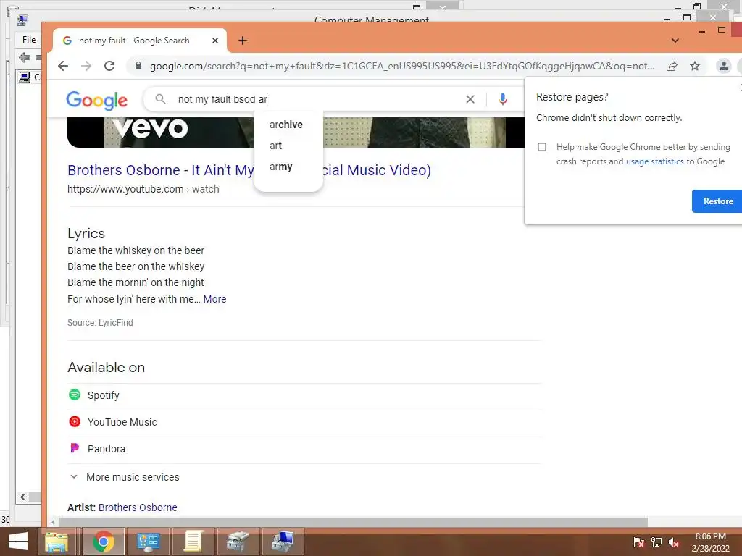Open the LyricFind source link
Viewport: 742px width, 556px height.
[115, 323]
